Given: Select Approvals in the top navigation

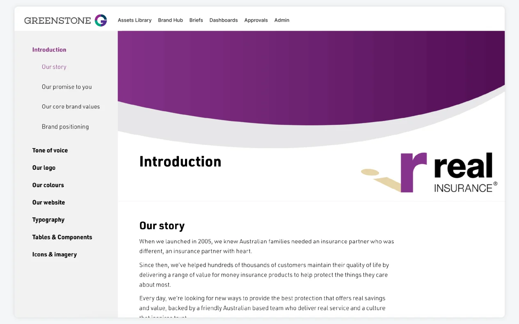Looking at the screenshot, I should (x=256, y=20).
